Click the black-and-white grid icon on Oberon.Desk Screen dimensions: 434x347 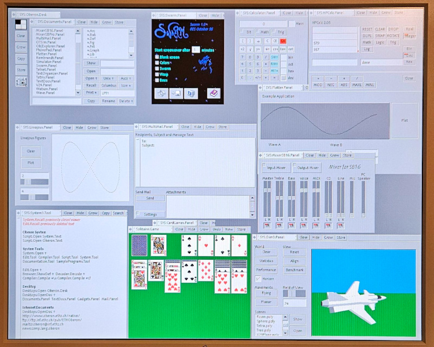pyautogui.click(x=21, y=24)
